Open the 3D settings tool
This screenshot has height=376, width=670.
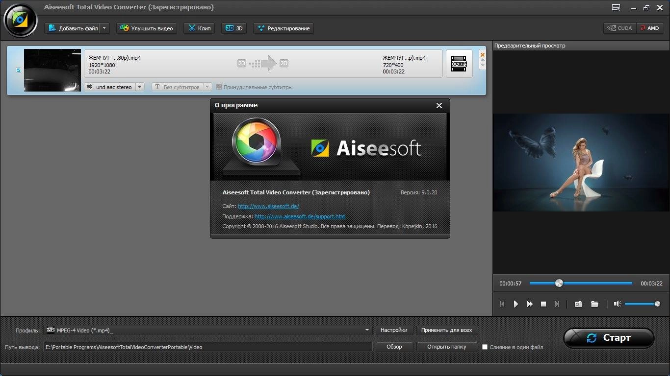click(234, 28)
